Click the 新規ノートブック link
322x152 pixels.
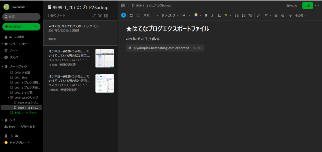tap(25, 113)
